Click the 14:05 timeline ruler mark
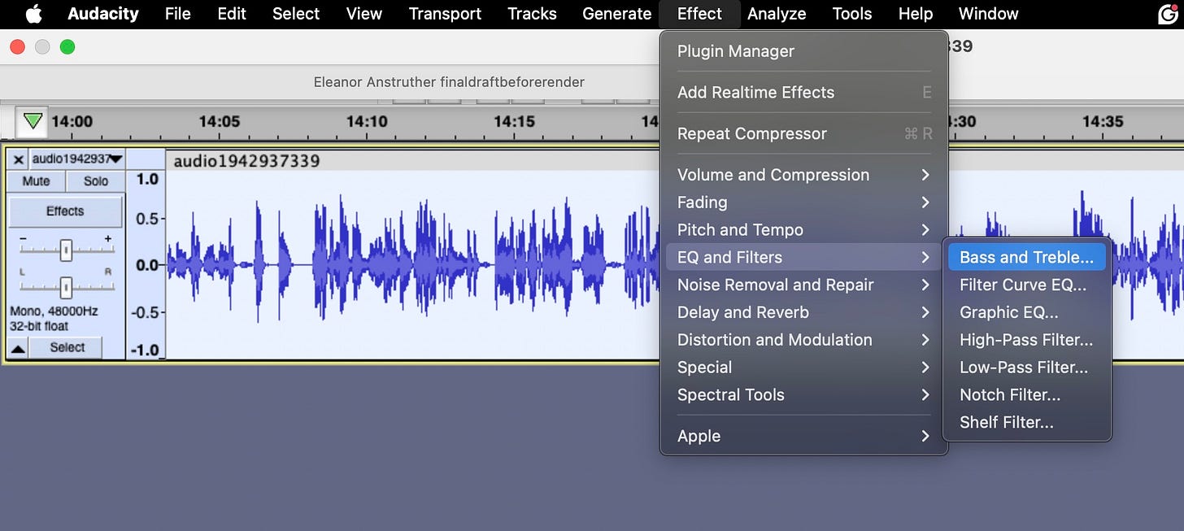Image resolution: width=1184 pixels, height=531 pixels. click(219, 122)
